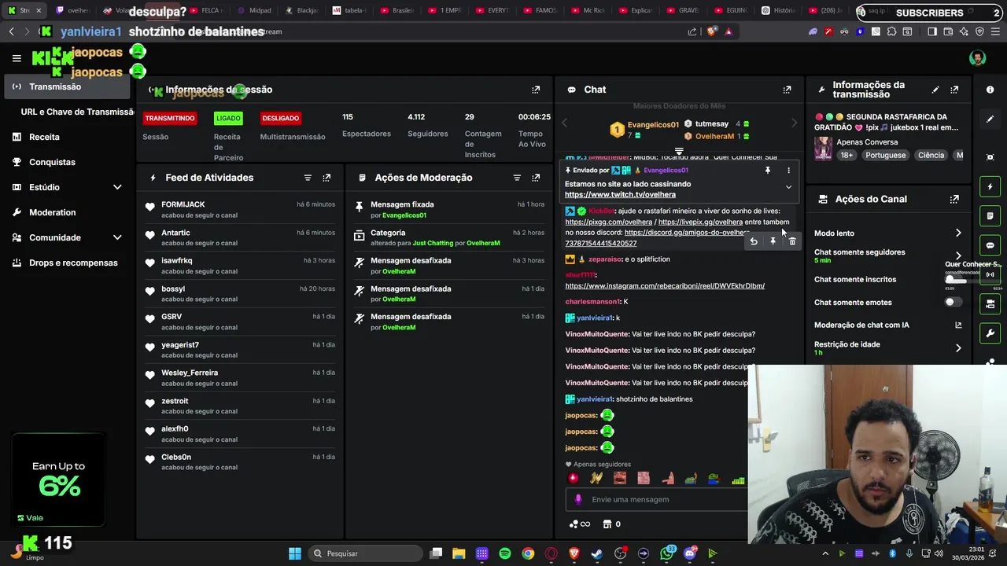
Task: Pop out Ações de Moderação panel
Action: [x=536, y=178]
